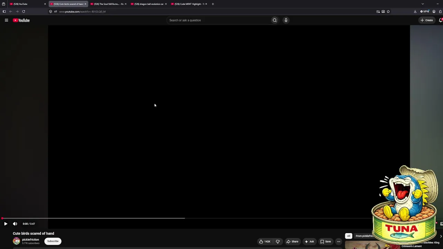Save video to a playlist
Screen dimensions: 443x249
[326, 241]
